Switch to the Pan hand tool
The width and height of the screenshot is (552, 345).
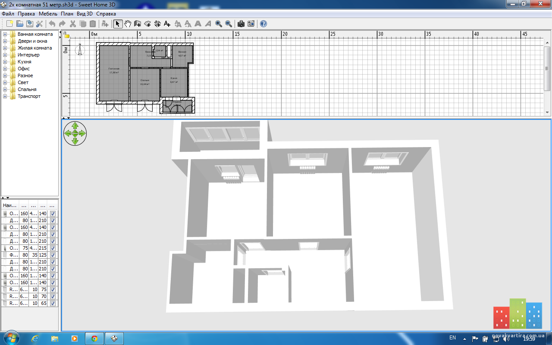128,24
